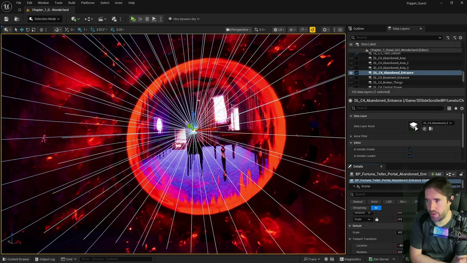The width and height of the screenshot is (467, 263).
Task: Switch the viewport layout grid icon
Action: pos(340,30)
